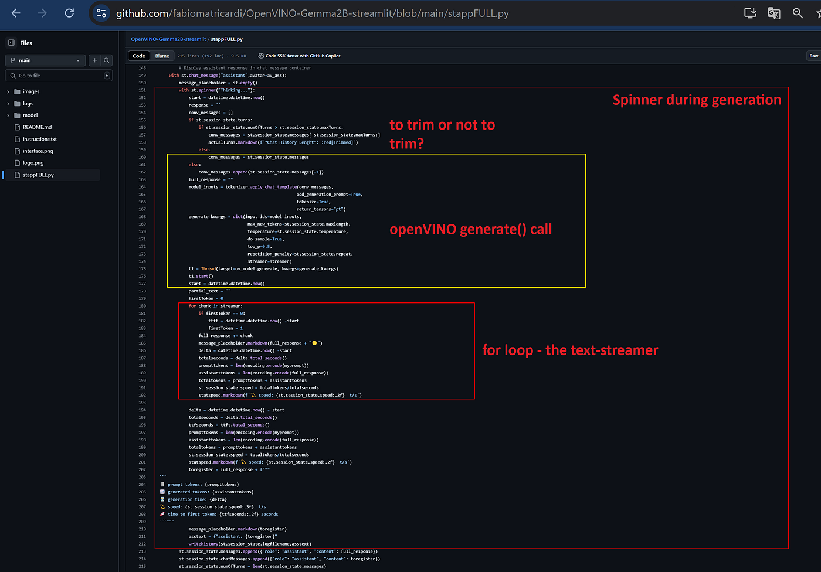Click the stappFULL.py breadcrumb text
This screenshot has height=572, width=821.
(x=226, y=39)
